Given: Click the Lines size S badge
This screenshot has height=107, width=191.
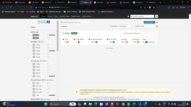Looking at the screenshot, I should click(146, 42).
